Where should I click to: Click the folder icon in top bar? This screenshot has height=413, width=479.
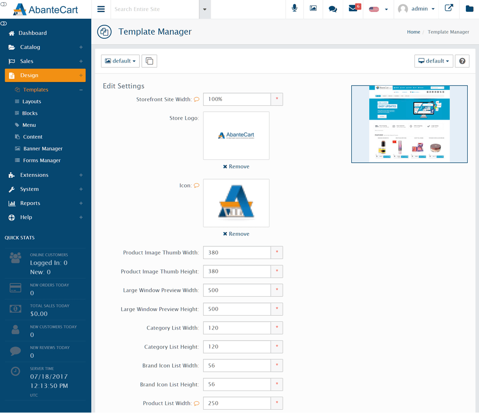(470, 8)
